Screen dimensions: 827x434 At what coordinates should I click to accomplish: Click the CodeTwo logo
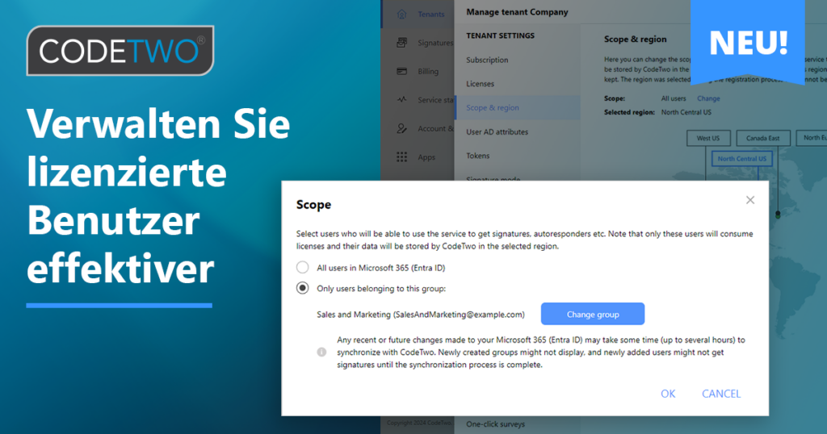point(120,51)
